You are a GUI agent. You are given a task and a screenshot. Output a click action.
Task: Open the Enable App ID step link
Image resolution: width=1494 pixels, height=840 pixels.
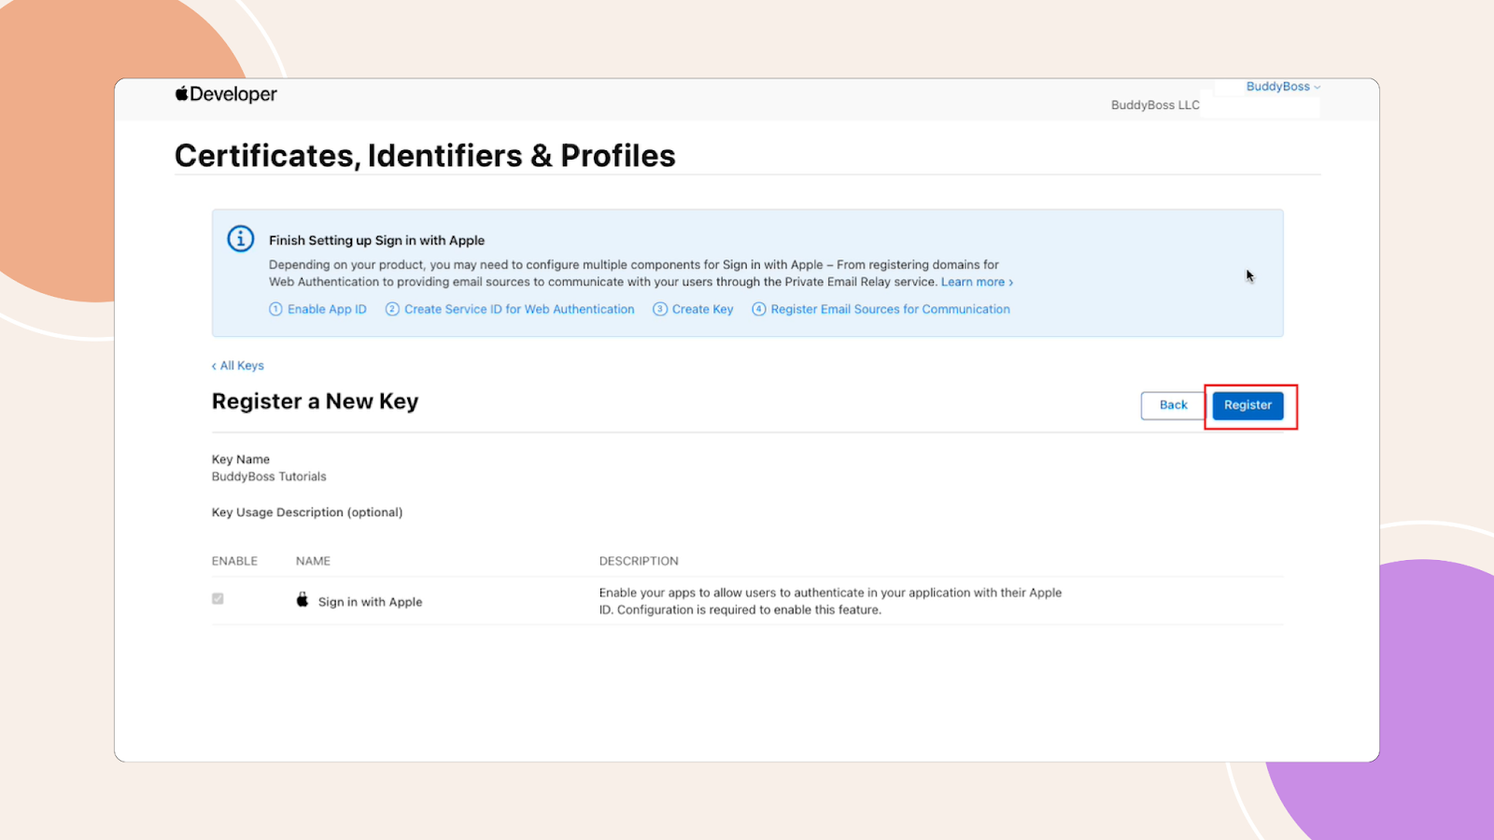click(x=327, y=309)
